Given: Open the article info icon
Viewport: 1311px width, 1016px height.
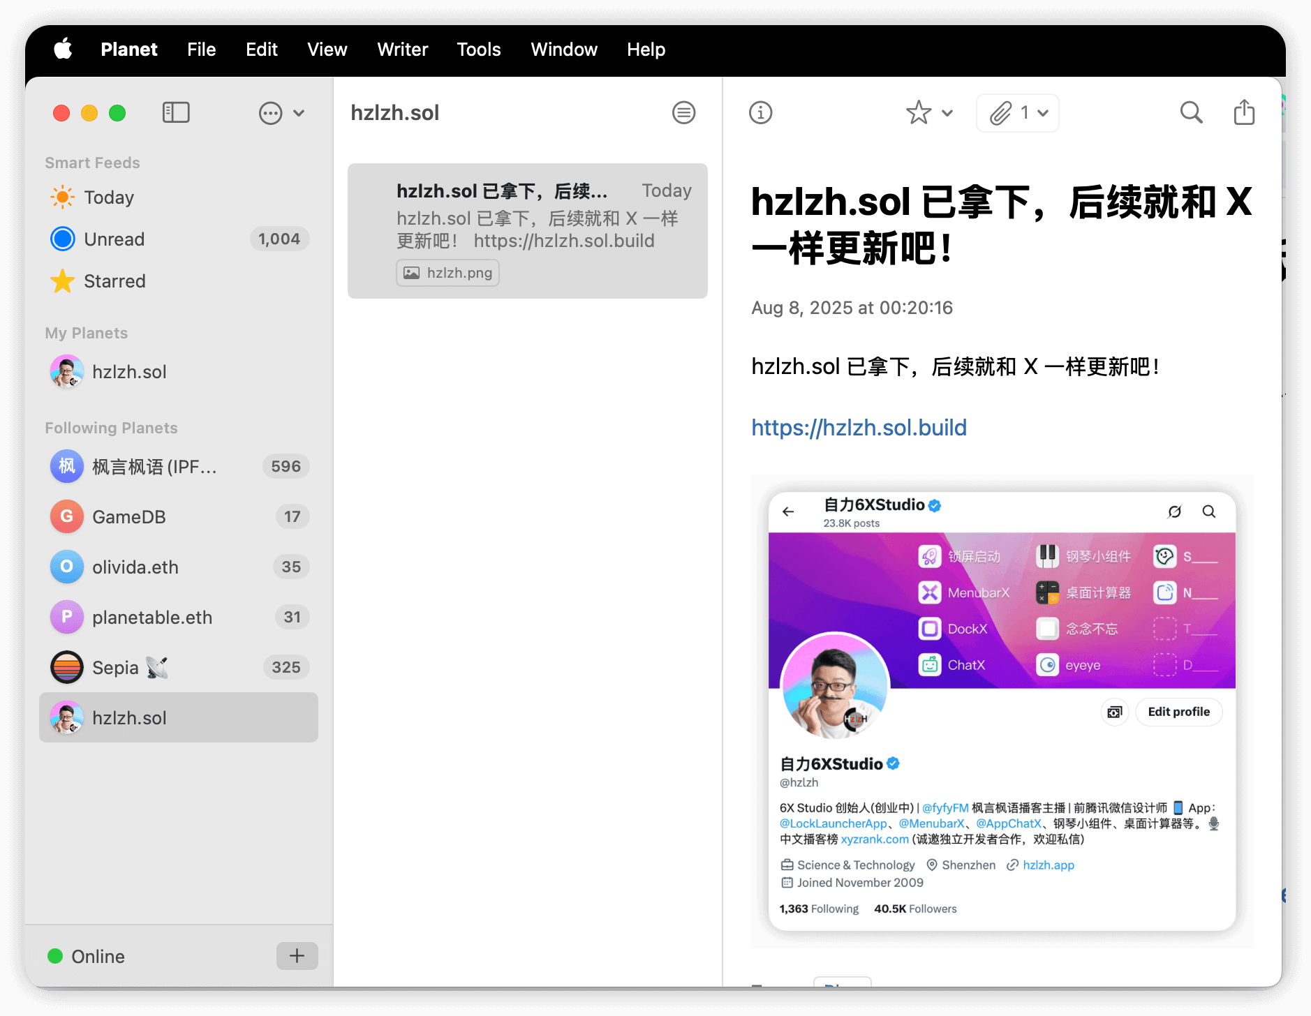Looking at the screenshot, I should tap(760, 112).
